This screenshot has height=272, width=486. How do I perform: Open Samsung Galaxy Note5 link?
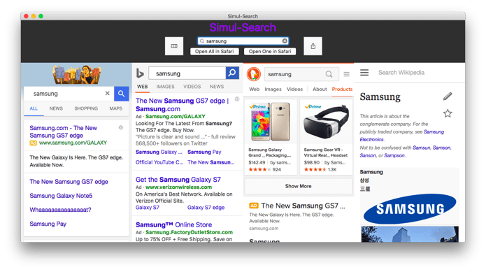[61, 196]
